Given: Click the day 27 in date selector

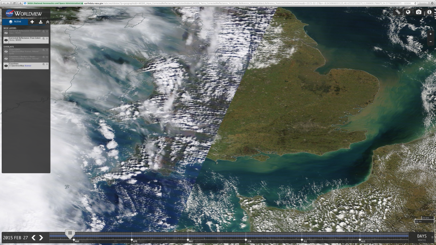Looking at the screenshot, I should 26,238.
